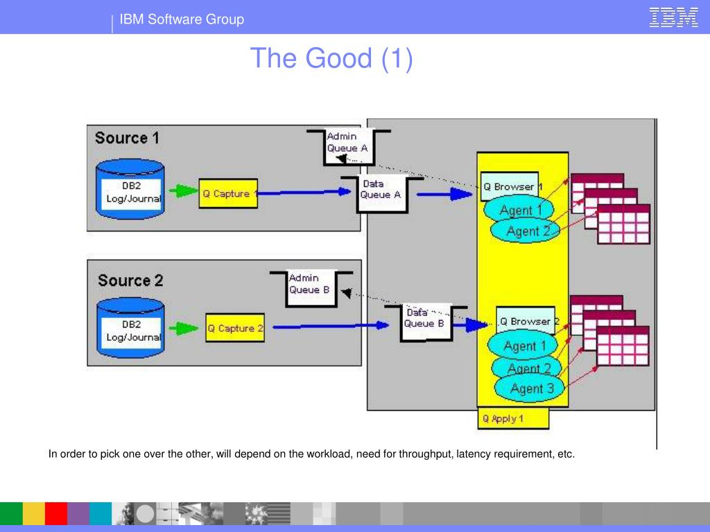This screenshot has height=532, width=710.
Task: Click the slide title The Good (1)
Action: (x=331, y=58)
